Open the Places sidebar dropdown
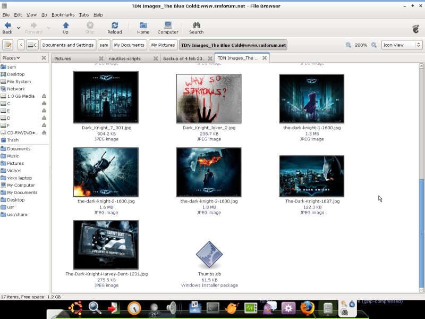The image size is (425, 319). coord(11,58)
